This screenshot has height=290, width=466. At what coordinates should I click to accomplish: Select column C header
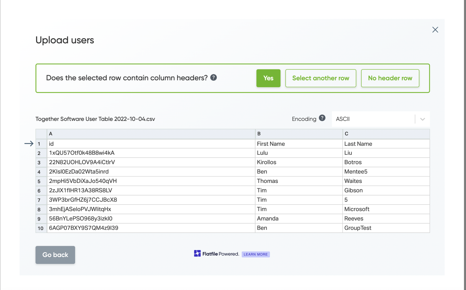coord(386,134)
